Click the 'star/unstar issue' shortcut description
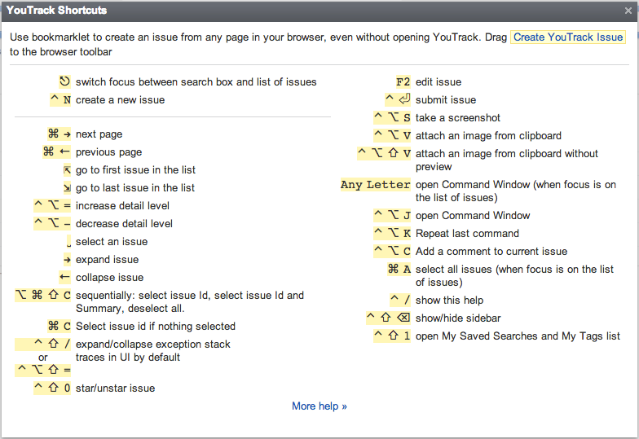The image size is (639, 439). pyautogui.click(x=115, y=389)
